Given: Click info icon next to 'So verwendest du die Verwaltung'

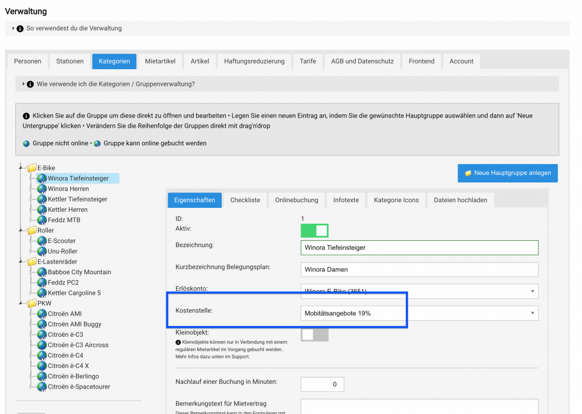Looking at the screenshot, I should 20,28.
